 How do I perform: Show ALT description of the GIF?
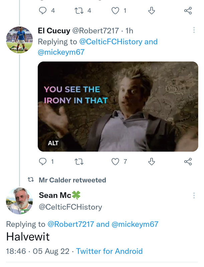click(x=53, y=143)
